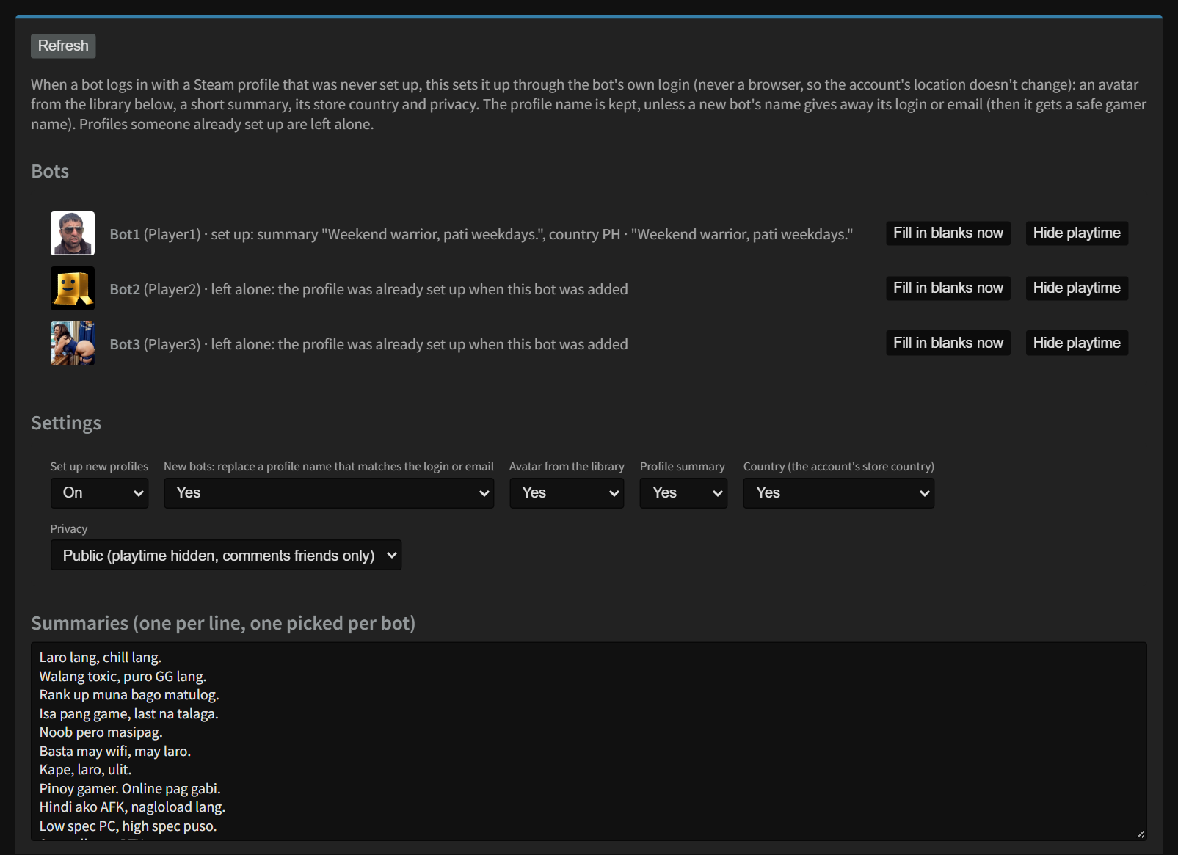Click the line 'Basta may wifi, may laro.'
The width and height of the screenshot is (1178, 855).
coord(115,752)
